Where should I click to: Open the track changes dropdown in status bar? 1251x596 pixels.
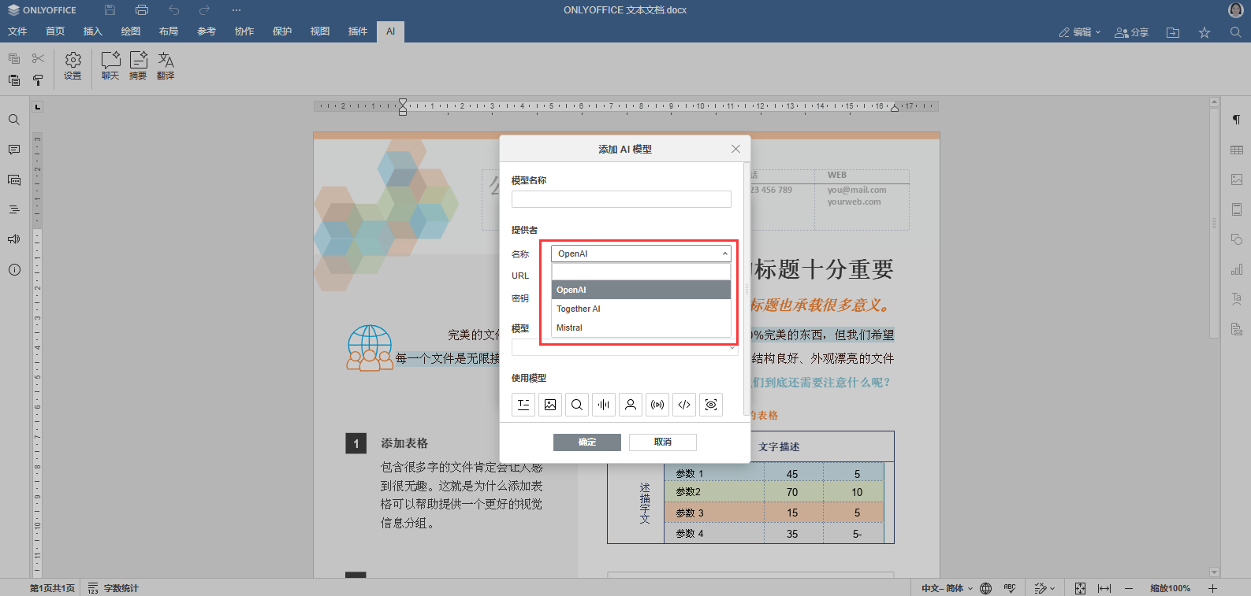point(1044,588)
